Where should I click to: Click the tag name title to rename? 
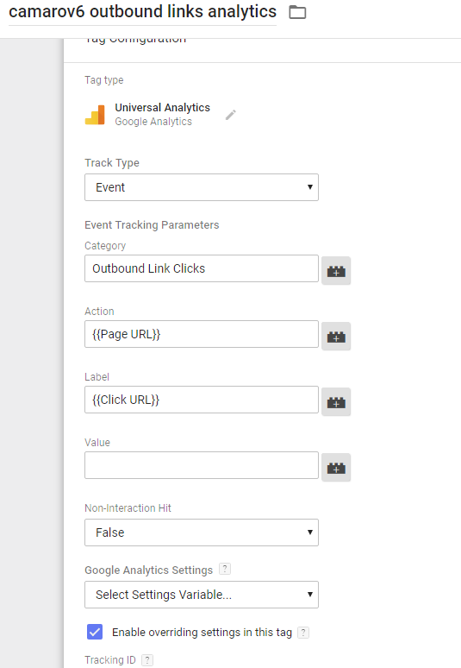pyautogui.click(x=142, y=12)
